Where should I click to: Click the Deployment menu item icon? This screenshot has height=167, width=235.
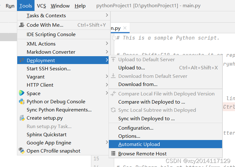click(22, 60)
